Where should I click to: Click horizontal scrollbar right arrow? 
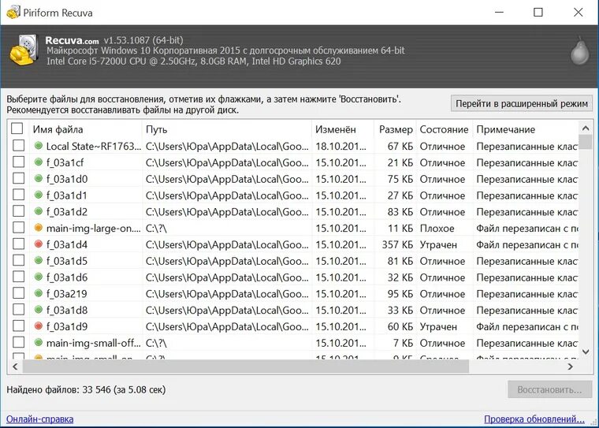(x=571, y=367)
